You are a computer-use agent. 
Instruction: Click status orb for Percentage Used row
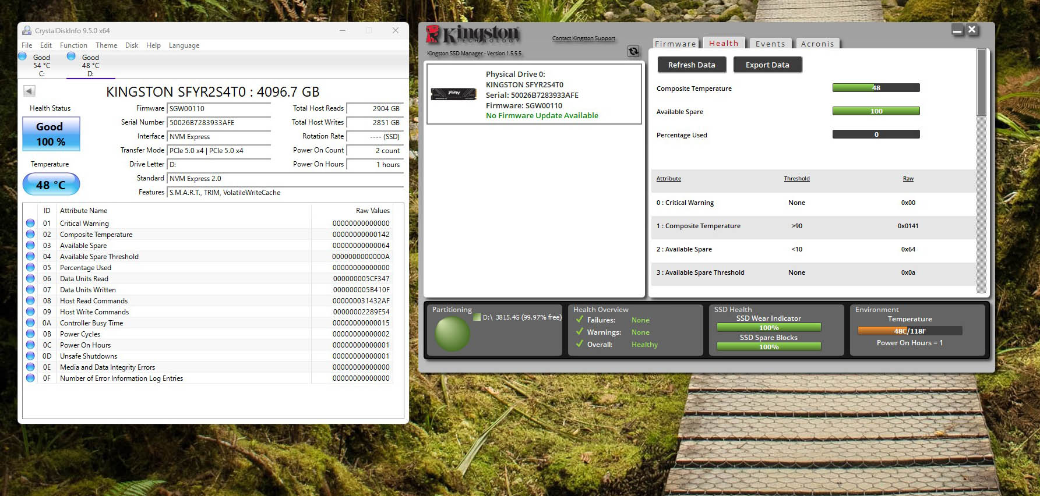click(x=30, y=267)
